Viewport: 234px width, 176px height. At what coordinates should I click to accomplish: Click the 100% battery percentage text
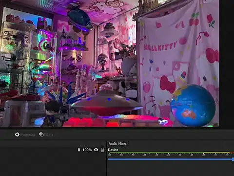[x=87, y=150]
